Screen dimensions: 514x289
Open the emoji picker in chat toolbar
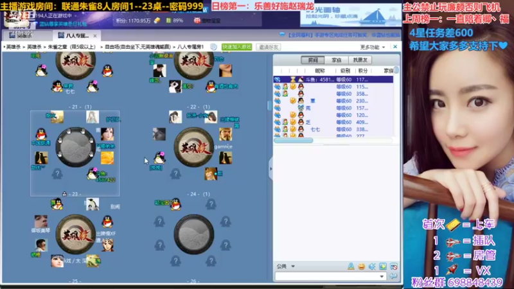(x=361, y=267)
